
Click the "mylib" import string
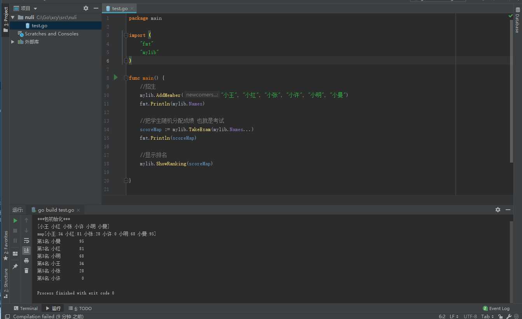[x=150, y=52]
